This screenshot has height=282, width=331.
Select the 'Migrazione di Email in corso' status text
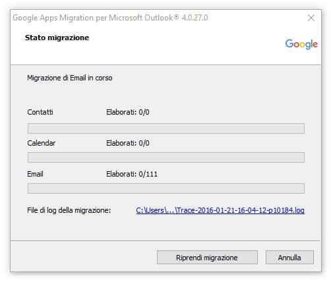(x=70, y=78)
